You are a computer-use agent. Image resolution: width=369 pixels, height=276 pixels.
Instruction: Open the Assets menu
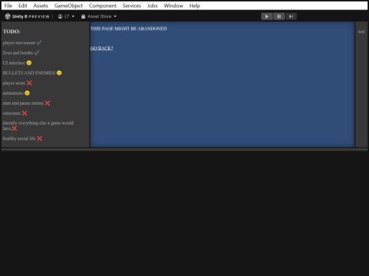pos(40,5)
